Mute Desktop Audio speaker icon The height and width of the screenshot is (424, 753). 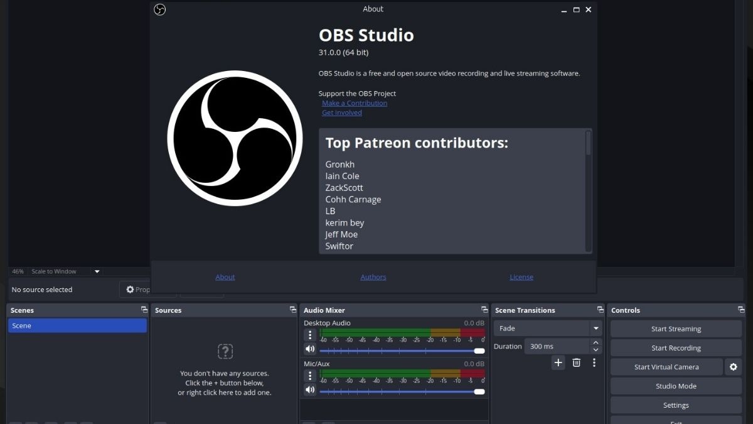[310, 349]
